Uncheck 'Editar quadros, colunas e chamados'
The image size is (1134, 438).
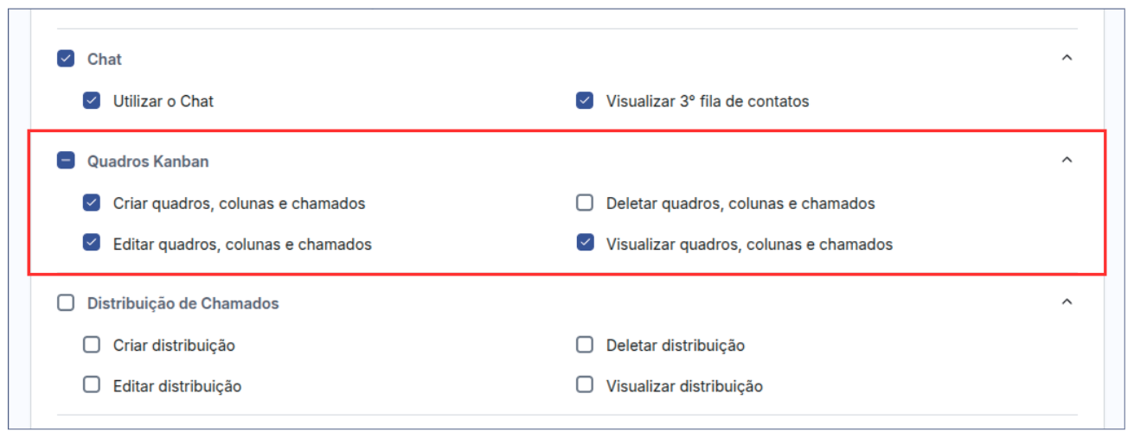point(92,244)
